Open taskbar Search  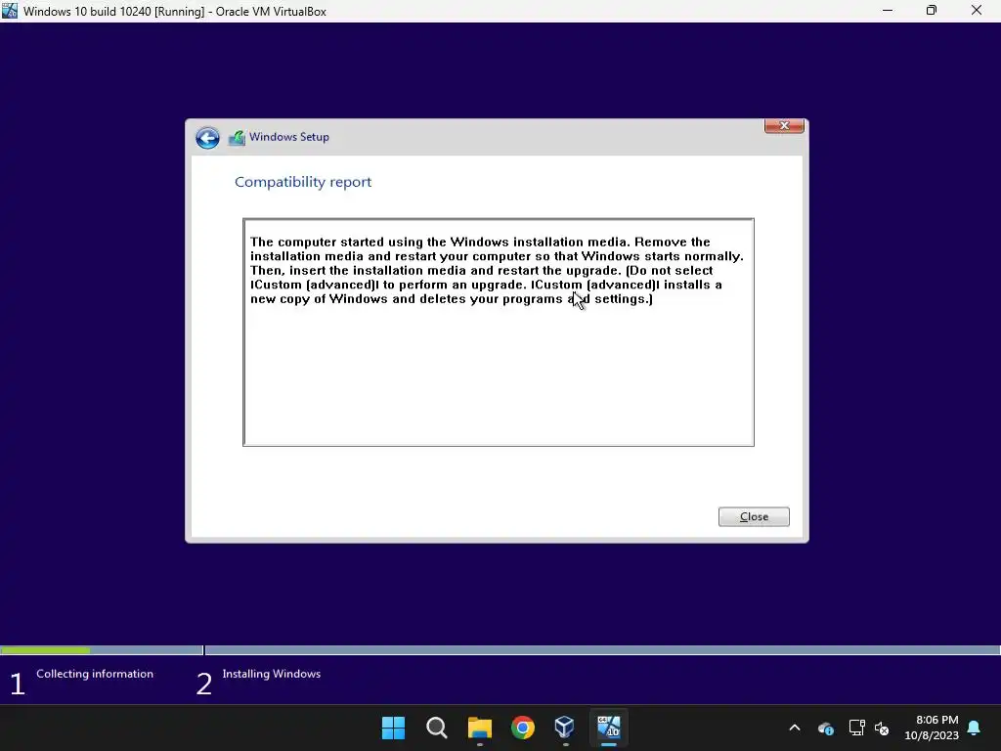click(437, 728)
